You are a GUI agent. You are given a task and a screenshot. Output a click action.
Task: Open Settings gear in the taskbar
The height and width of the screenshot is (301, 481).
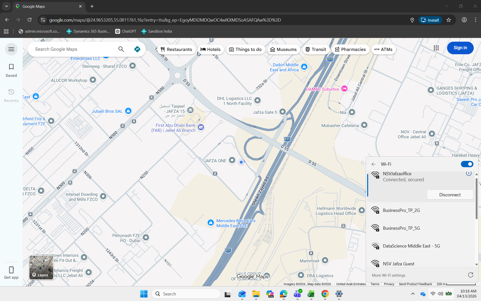(x=339, y=294)
